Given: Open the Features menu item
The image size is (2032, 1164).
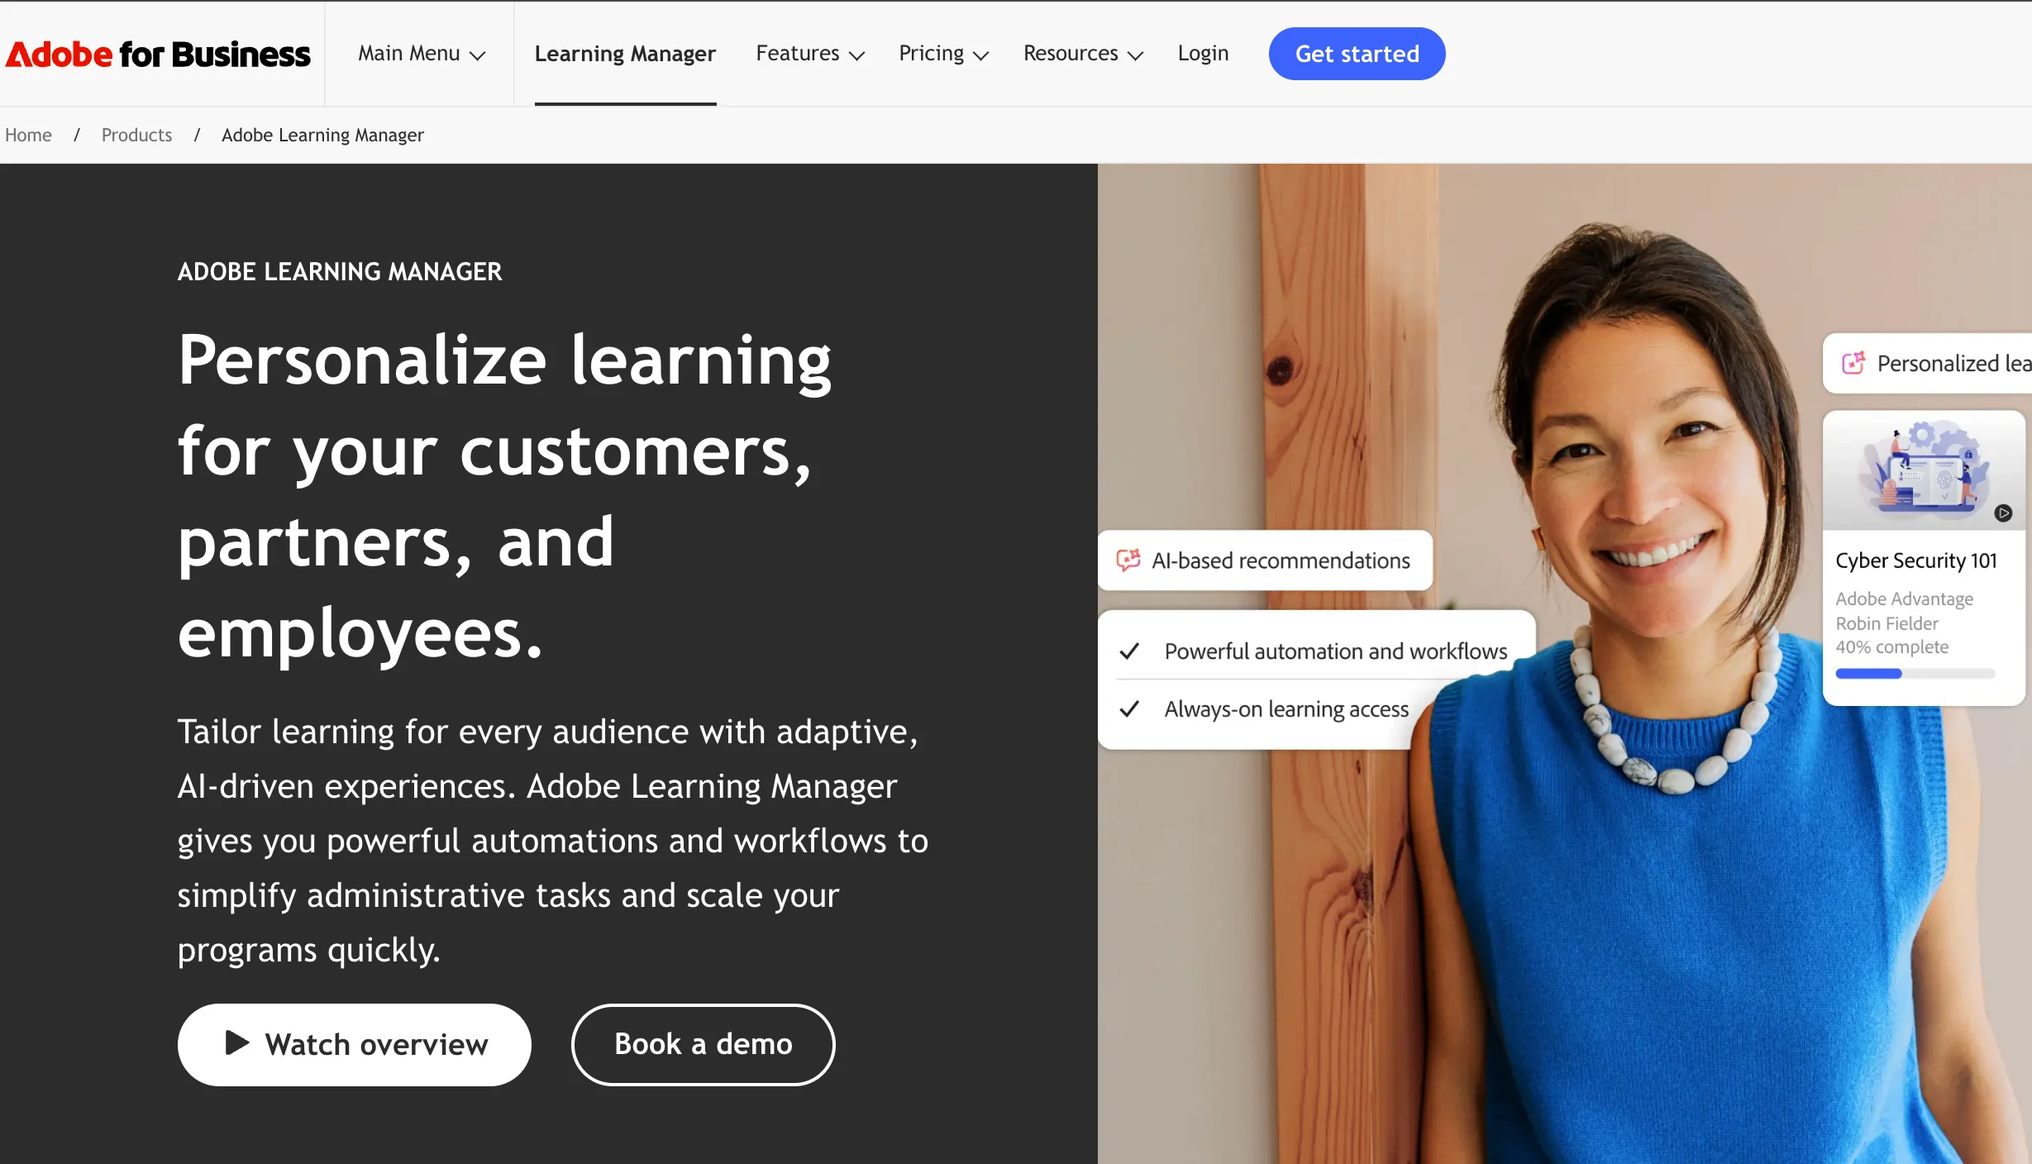Looking at the screenshot, I should click(810, 54).
